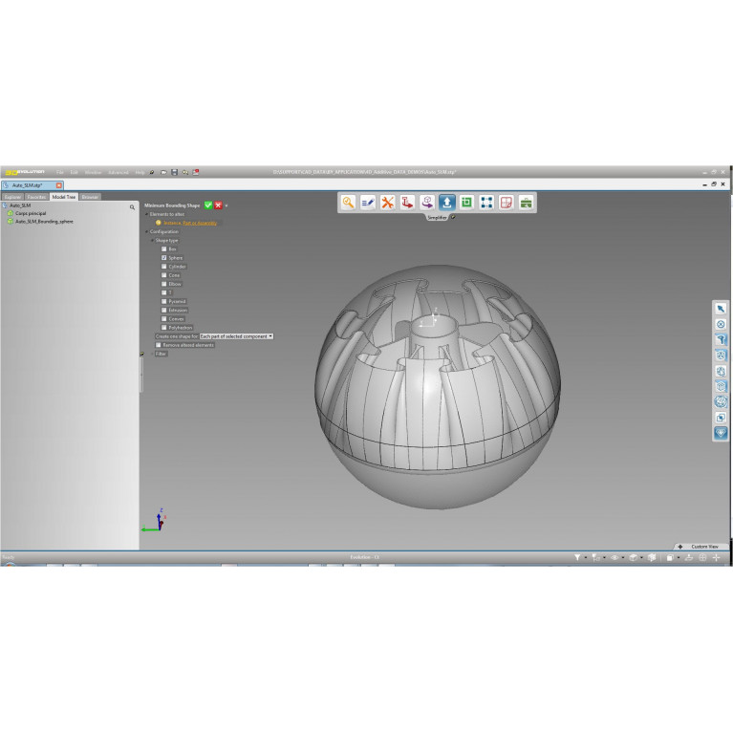The image size is (733, 733).
Task: Open the Advanced menu
Action: (x=119, y=172)
